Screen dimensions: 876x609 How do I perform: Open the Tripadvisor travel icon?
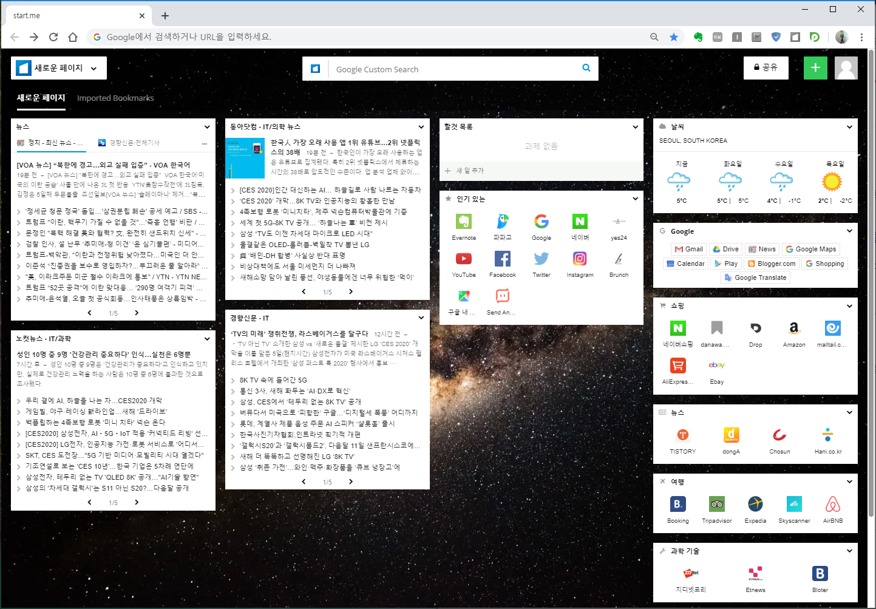coord(717,504)
